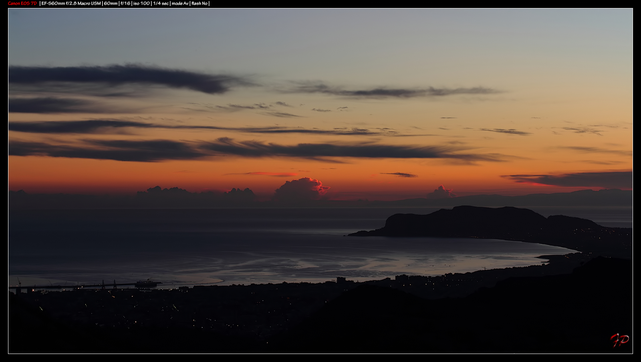Click the '1/4 sec' shutter speed text
The image size is (641, 362).
tap(161, 3)
